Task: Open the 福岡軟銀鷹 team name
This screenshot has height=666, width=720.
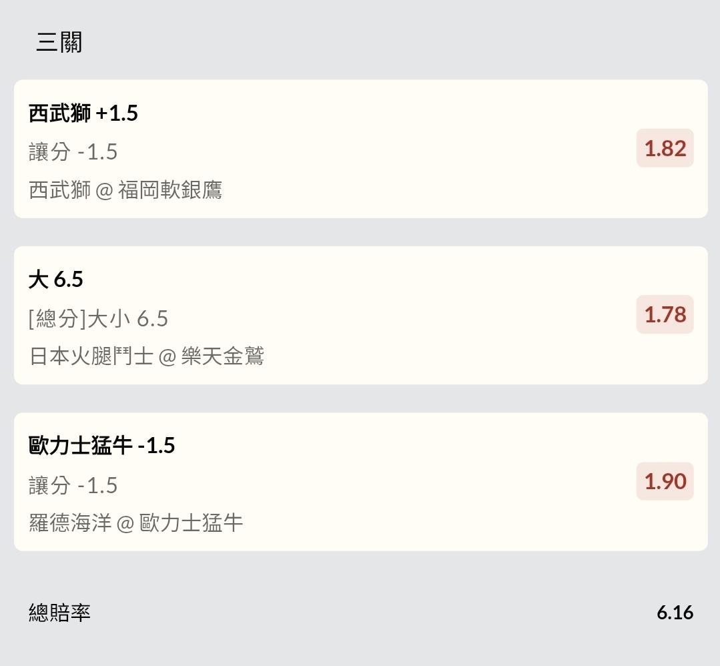Action: 170,190
